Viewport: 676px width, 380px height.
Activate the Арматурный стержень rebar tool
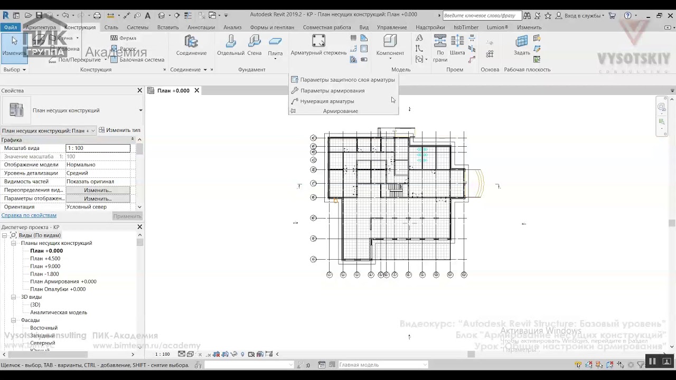[318, 45]
